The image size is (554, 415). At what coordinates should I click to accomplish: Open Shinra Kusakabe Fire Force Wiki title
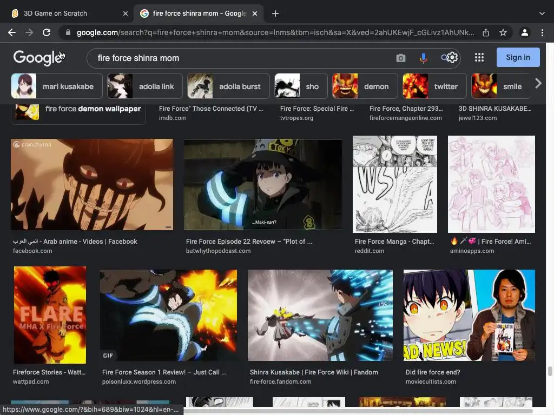point(314,372)
